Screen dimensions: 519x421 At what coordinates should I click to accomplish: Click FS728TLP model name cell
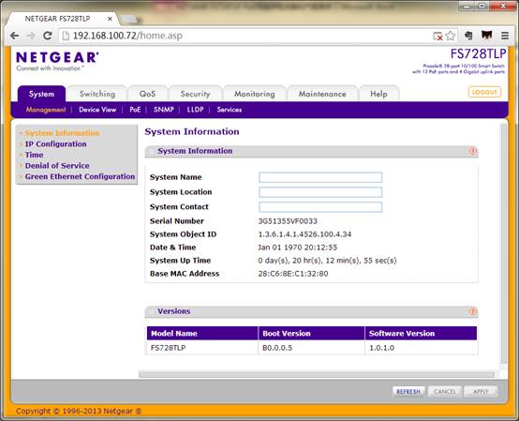[x=202, y=348]
